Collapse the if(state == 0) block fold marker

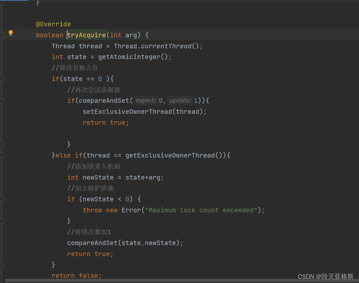click(x=2, y=79)
